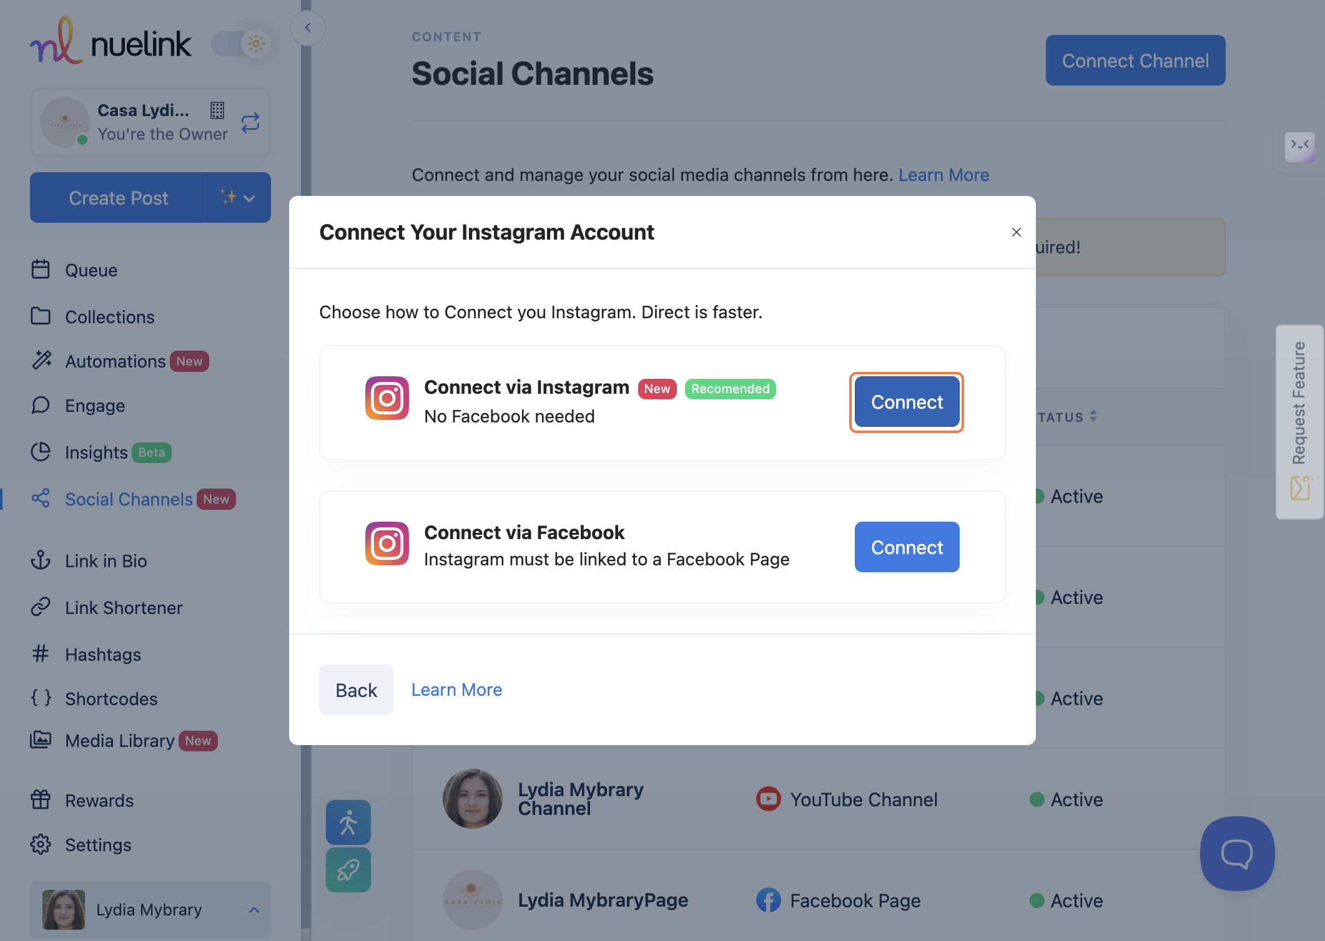This screenshot has height=941, width=1325.
Task: Switch workspace using the swap arrows icon
Action: (x=250, y=122)
